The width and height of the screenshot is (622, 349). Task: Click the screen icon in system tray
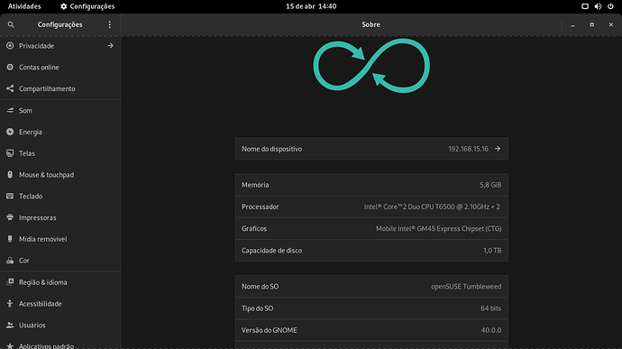585,6
